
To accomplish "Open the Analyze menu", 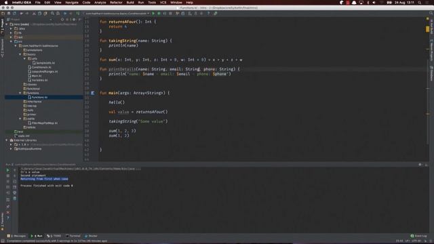I will (100, 3).
